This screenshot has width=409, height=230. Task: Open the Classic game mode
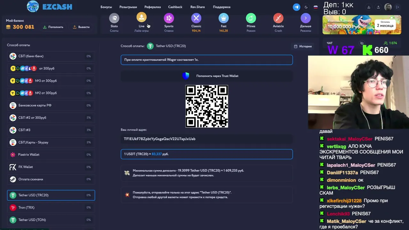(x=196, y=22)
